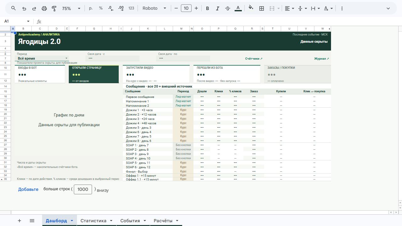Image resolution: width=402 pixels, height=226 pixels.
Task: Select column header Q
Action: pos(235,29)
